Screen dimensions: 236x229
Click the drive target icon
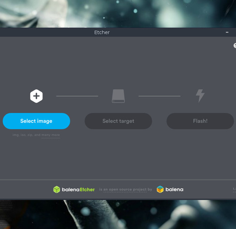(x=118, y=96)
